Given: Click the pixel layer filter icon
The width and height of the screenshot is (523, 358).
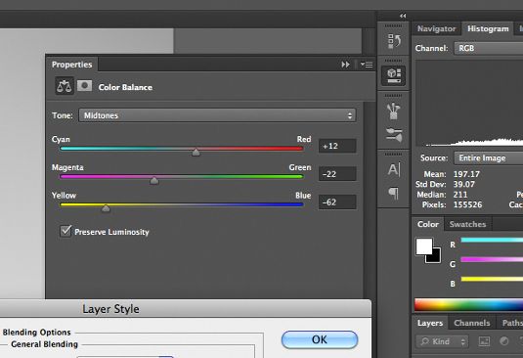Looking at the screenshot, I should (x=484, y=341).
